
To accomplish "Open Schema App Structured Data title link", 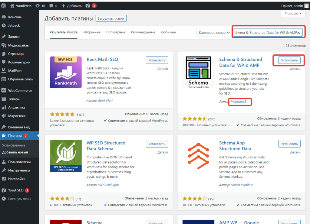I will 235,146.
